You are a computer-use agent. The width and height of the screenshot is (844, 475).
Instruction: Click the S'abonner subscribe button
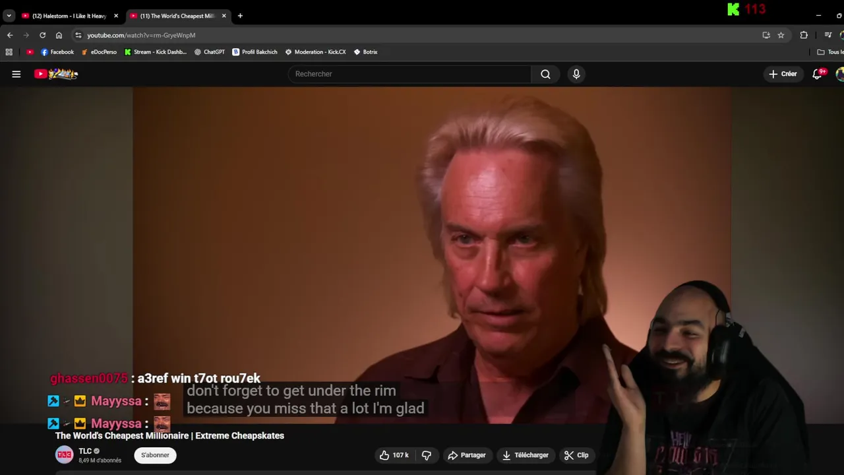[155, 455]
